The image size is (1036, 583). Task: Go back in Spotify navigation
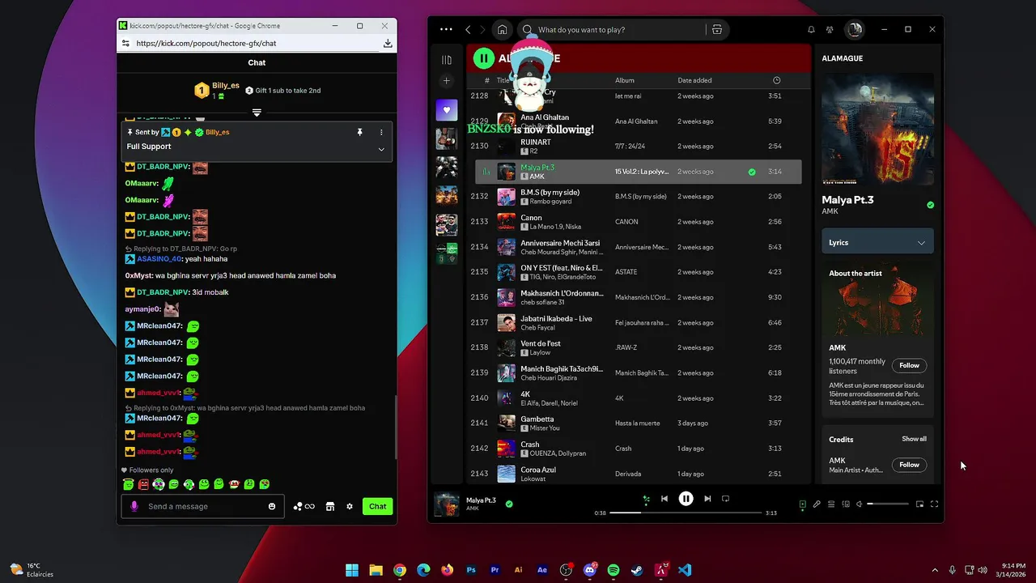click(468, 30)
